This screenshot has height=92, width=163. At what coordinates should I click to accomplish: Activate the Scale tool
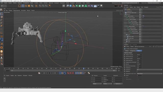[x=29, y=6]
